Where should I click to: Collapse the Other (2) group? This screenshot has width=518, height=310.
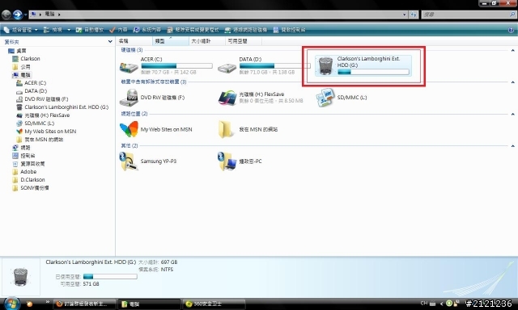[512, 145]
